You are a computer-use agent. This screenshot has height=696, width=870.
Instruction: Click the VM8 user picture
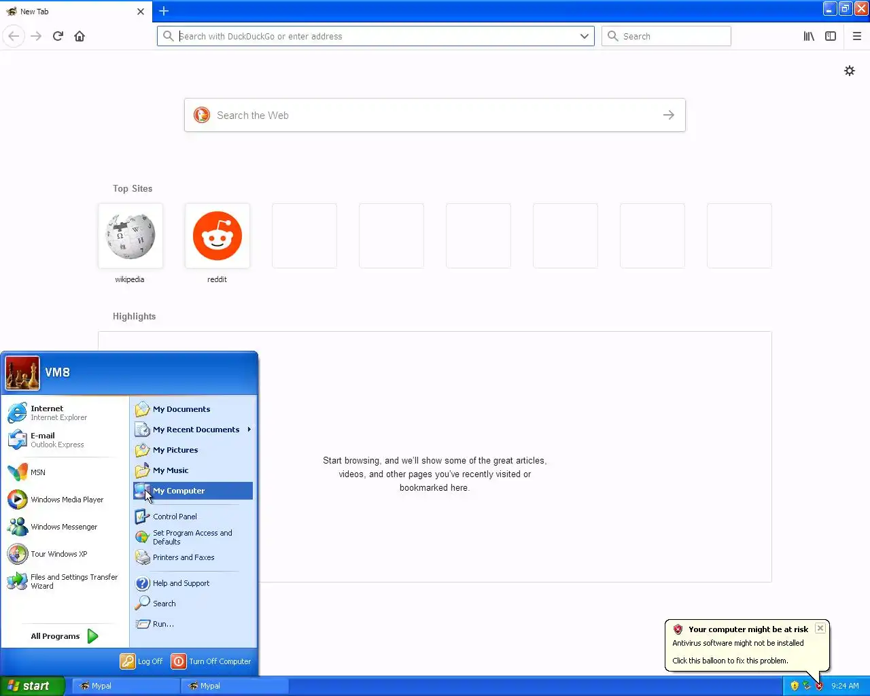pyautogui.click(x=22, y=373)
